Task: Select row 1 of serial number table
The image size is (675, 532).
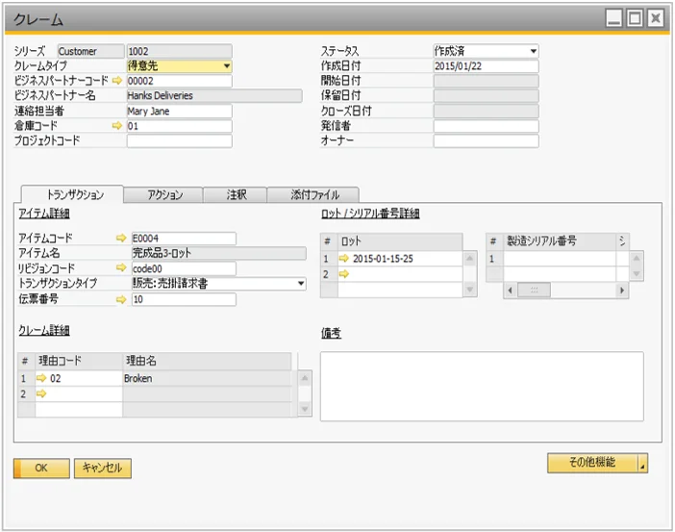Action: (560, 259)
